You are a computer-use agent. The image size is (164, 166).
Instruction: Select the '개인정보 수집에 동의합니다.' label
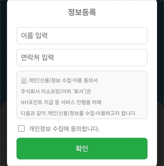coord(64,128)
